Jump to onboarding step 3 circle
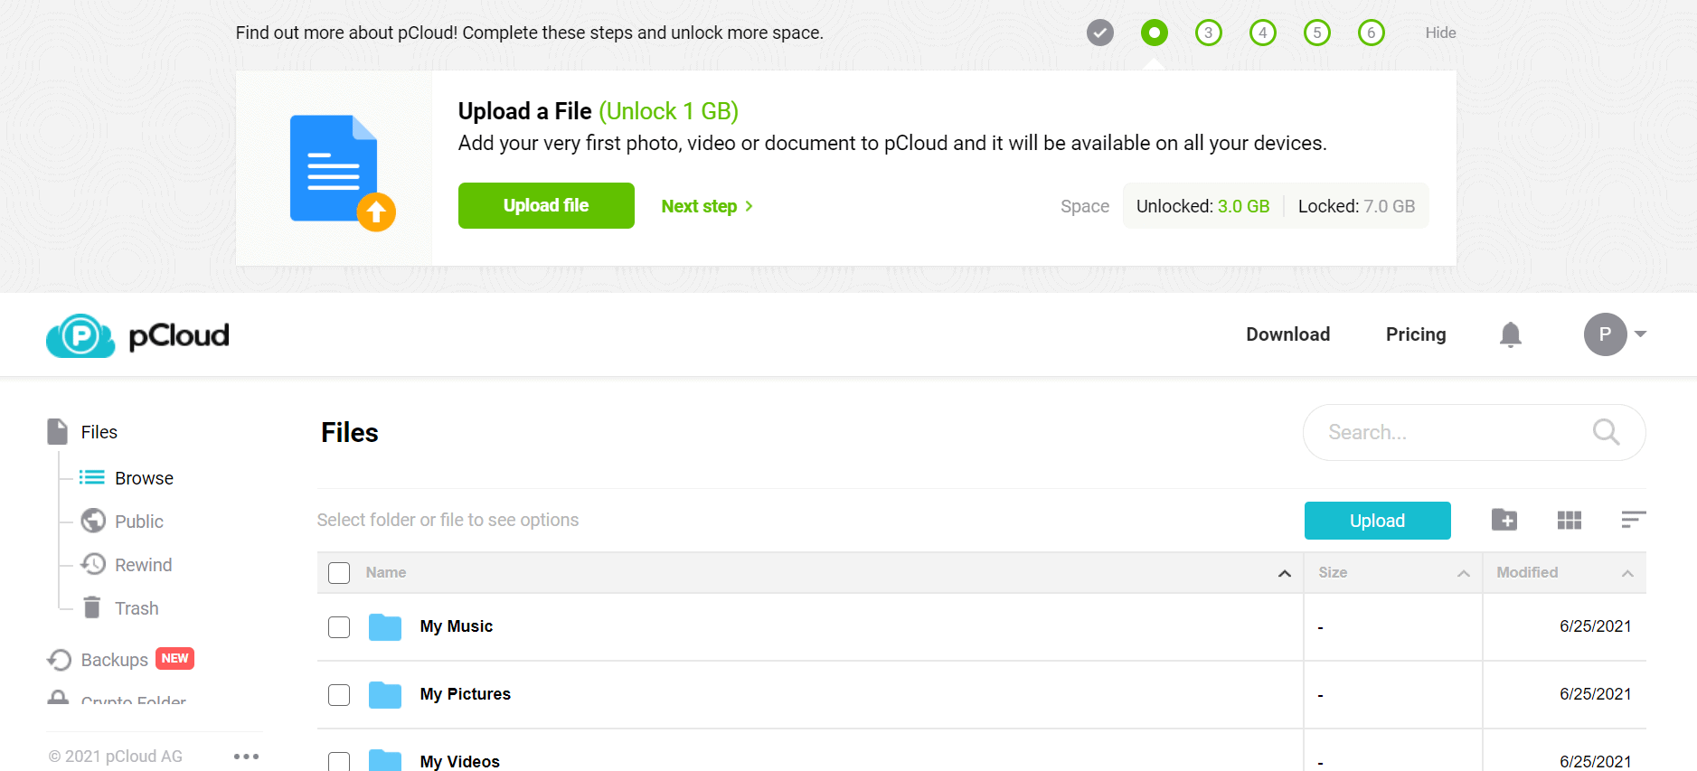 1208,33
